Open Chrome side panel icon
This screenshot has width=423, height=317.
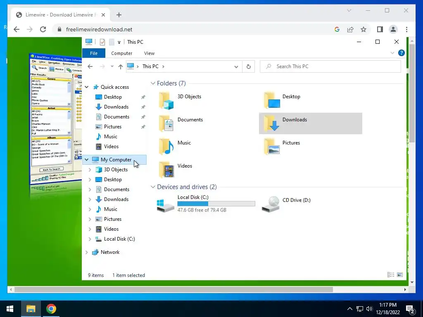[380, 29]
